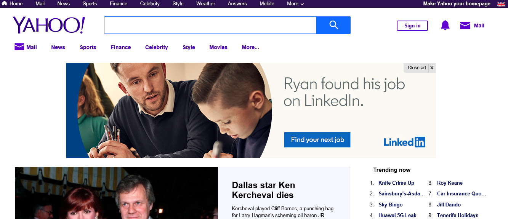Click the Mail text link at top right
Image resolution: width=508 pixels, height=219 pixels.
pos(479,26)
